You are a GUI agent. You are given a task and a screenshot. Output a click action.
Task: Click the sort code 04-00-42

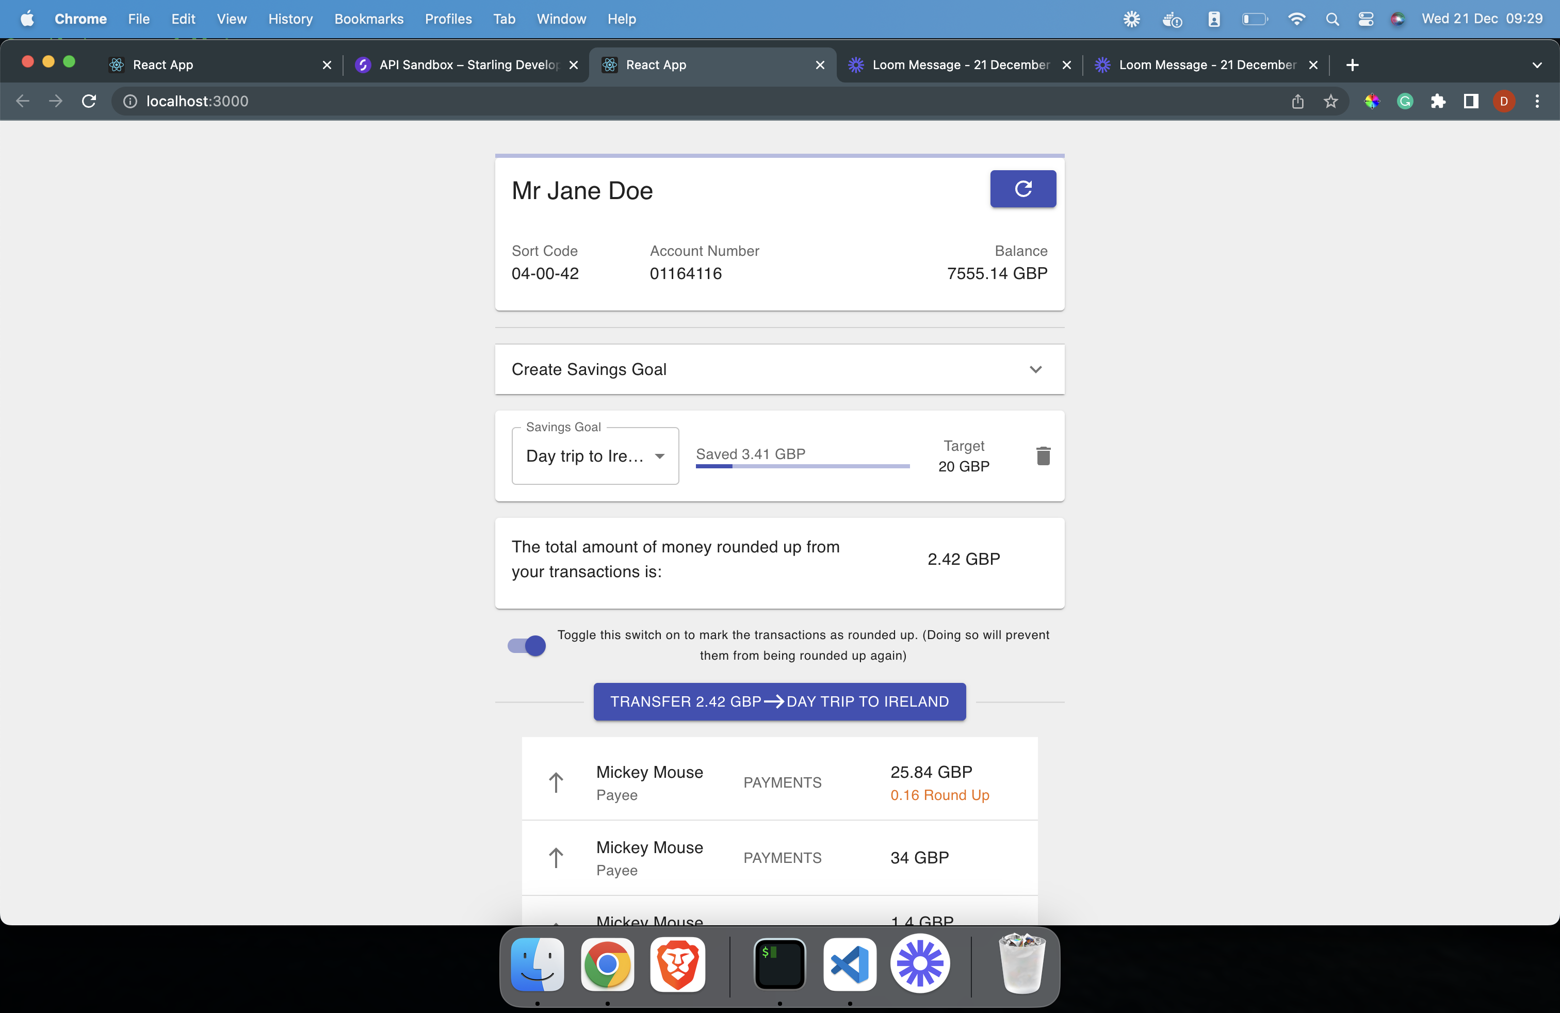(545, 273)
